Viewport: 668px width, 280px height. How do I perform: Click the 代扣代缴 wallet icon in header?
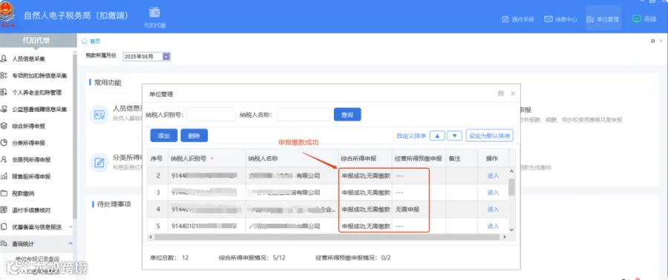point(155,12)
